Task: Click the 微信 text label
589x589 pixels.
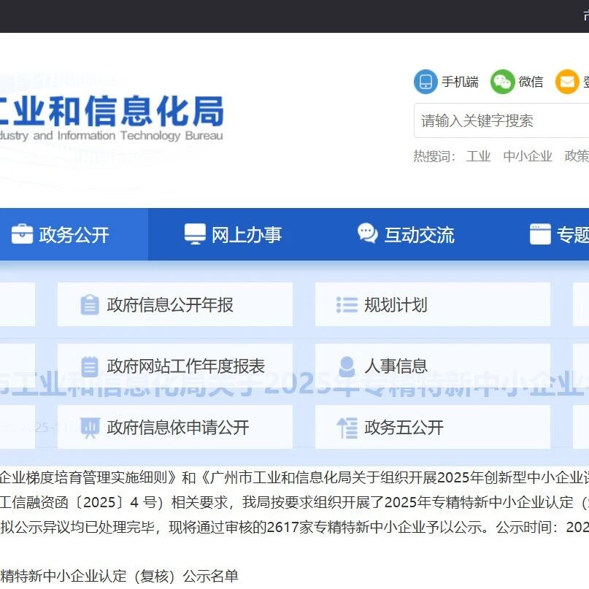Action: 531,82
